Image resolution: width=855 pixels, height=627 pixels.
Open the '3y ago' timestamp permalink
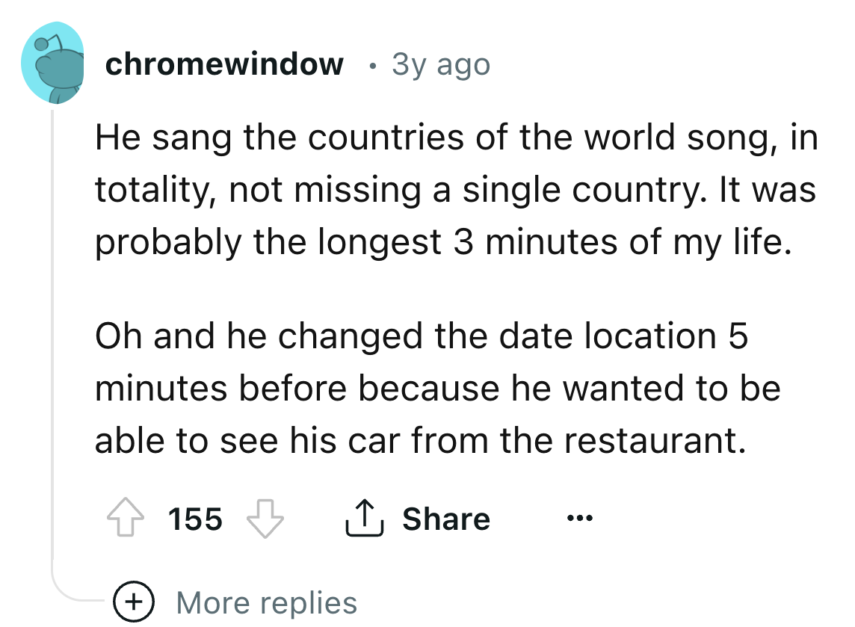441,64
